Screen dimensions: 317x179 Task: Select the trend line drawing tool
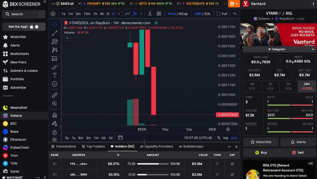(x=55, y=33)
